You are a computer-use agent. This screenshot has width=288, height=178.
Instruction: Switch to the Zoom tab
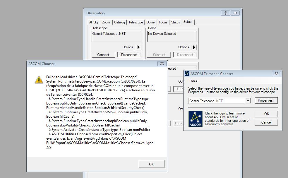[106, 22]
